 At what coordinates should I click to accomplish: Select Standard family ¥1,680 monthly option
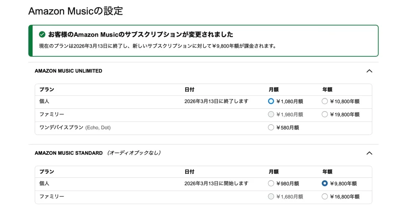(271, 197)
